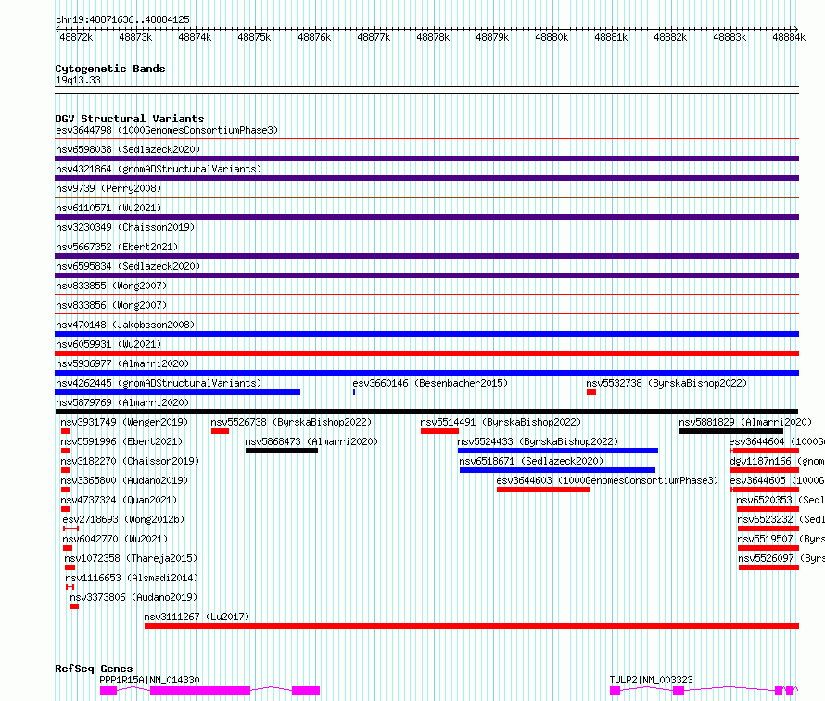Open nsv3111267 (Lu2017) variant

(197, 617)
